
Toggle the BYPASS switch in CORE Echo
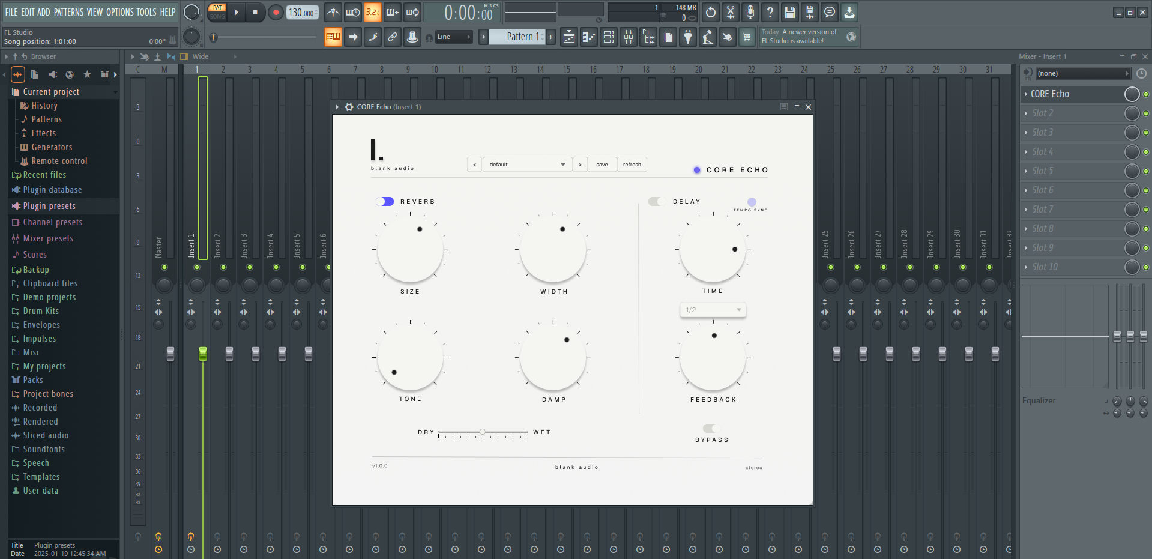coord(712,428)
